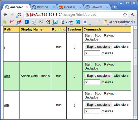Open the Other Bookmarks folder
This screenshot has height=120, width=138.
[x=119, y=22]
